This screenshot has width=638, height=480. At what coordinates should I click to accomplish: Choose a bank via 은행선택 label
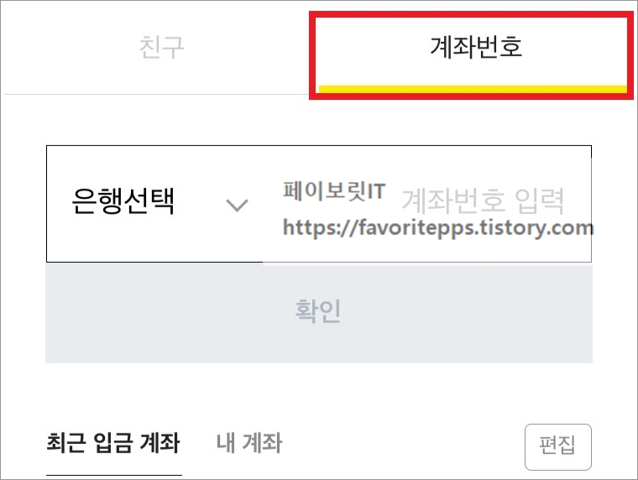click(123, 201)
